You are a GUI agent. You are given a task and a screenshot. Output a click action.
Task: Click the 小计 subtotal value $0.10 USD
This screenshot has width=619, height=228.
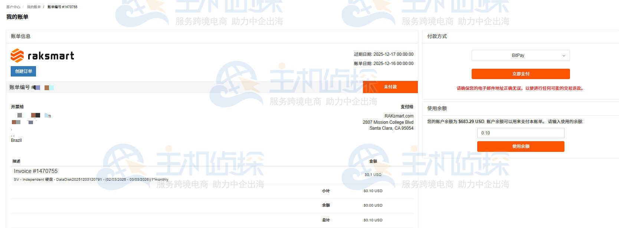(x=373, y=191)
